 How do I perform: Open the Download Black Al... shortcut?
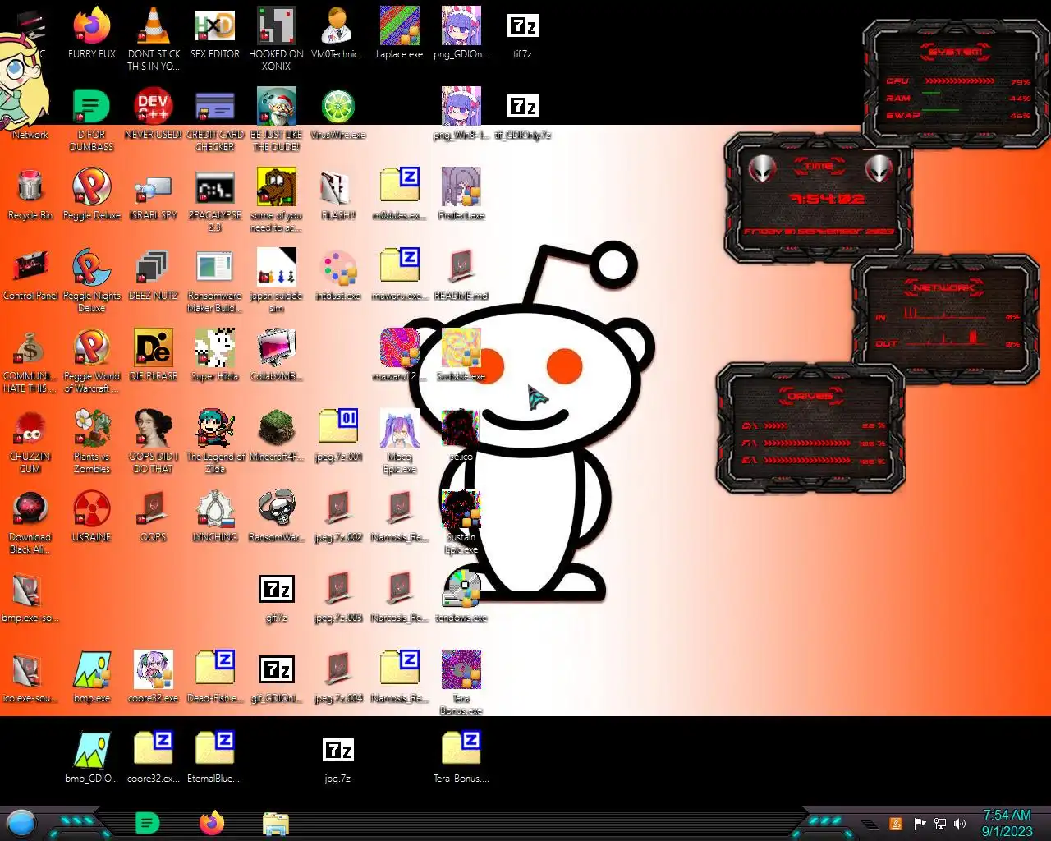coord(30,521)
